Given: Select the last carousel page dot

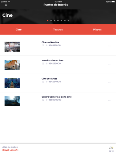Looking at the screenshot, I should pyautogui.click(x=68, y=21).
